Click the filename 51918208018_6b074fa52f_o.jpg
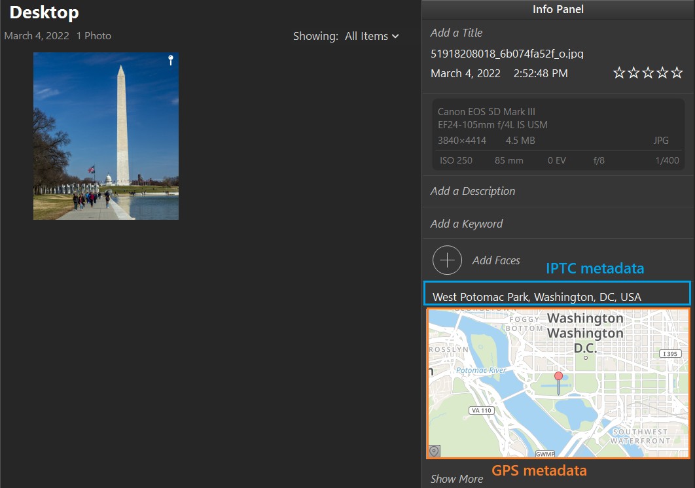 click(x=507, y=54)
